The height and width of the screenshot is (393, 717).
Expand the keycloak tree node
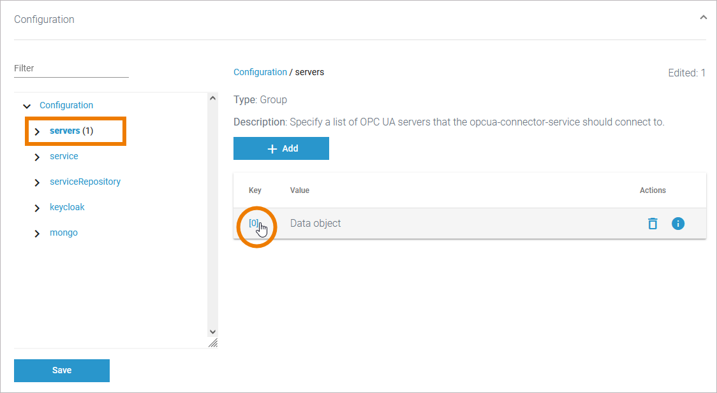click(x=37, y=208)
